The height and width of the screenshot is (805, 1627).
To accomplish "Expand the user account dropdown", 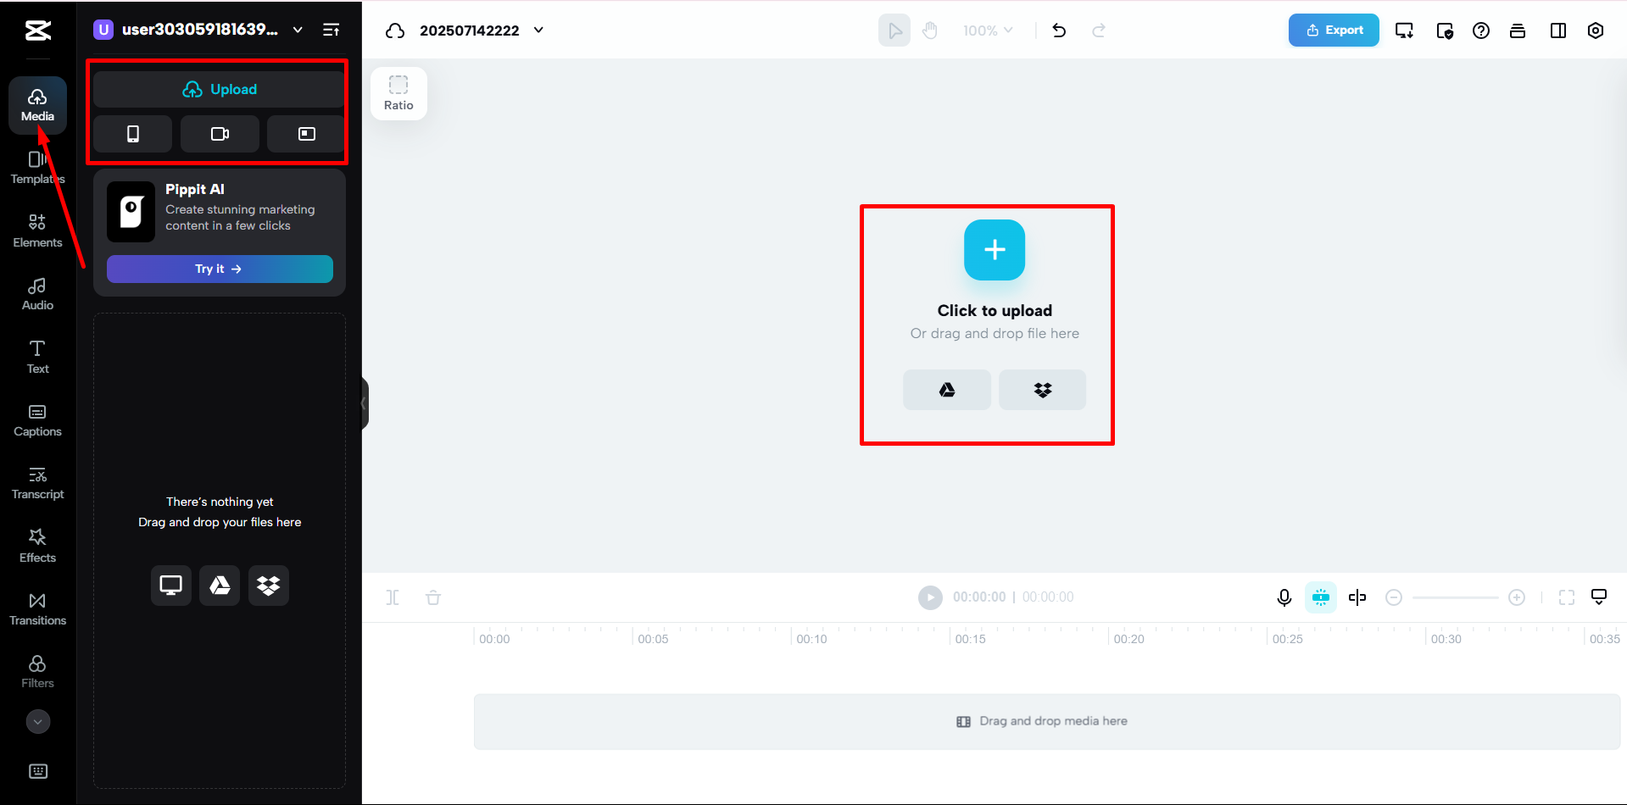I will [x=297, y=29].
